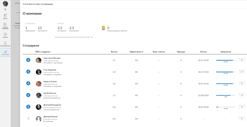This screenshot has width=247, height=127.
Task: Select the Статистика sidebar icon
Action: 5,53
